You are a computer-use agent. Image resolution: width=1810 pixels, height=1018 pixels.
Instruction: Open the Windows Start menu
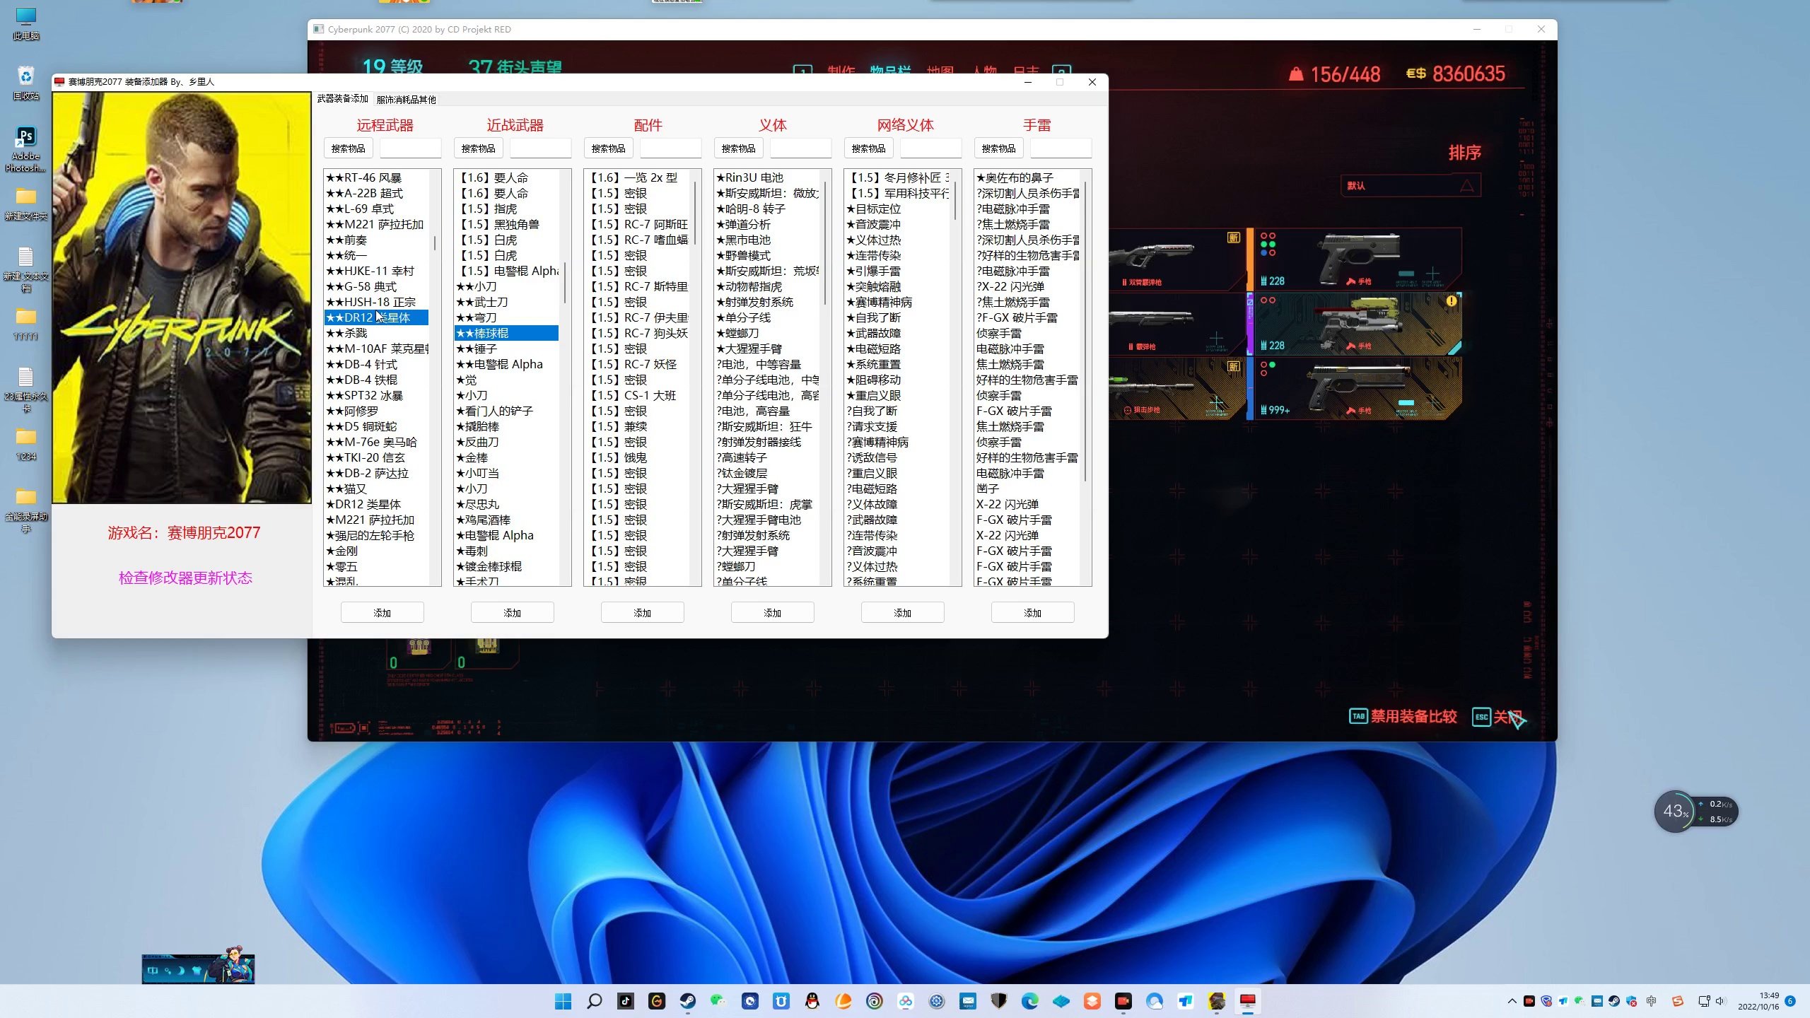563,1001
